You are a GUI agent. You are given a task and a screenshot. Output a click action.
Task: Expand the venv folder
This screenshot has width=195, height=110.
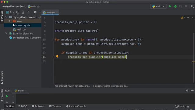pos(10,21)
